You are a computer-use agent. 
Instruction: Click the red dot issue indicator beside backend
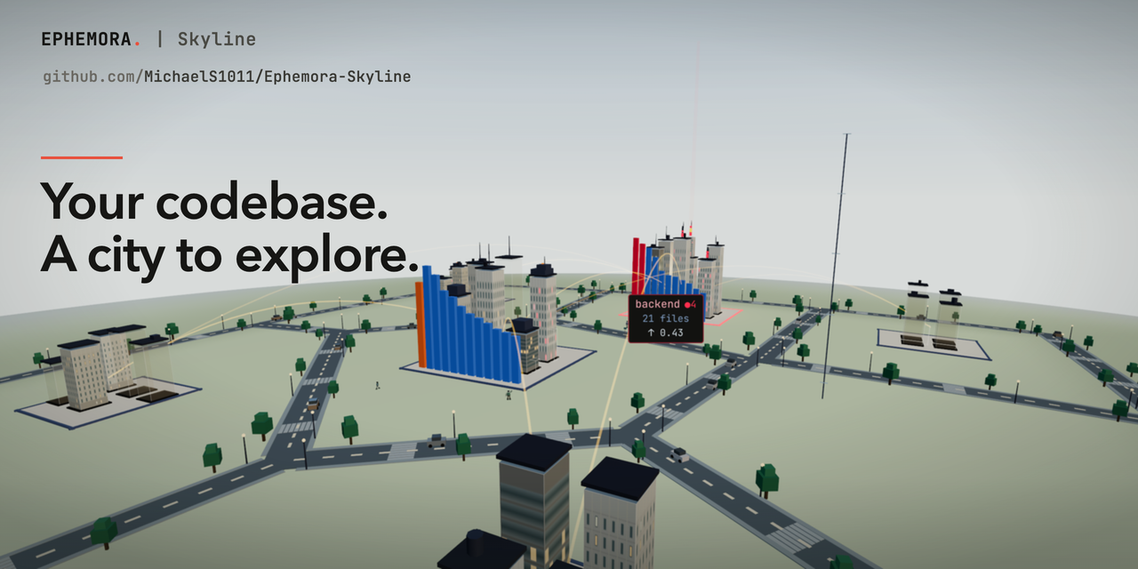687,305
